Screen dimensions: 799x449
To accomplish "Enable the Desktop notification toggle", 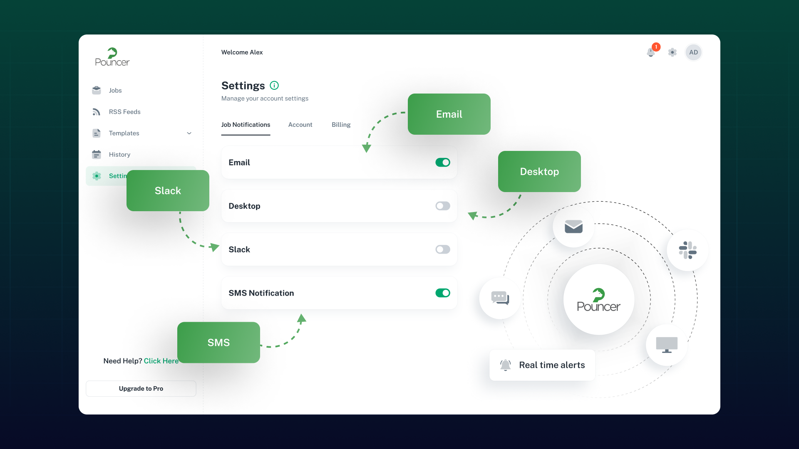I will coord(442,206).
